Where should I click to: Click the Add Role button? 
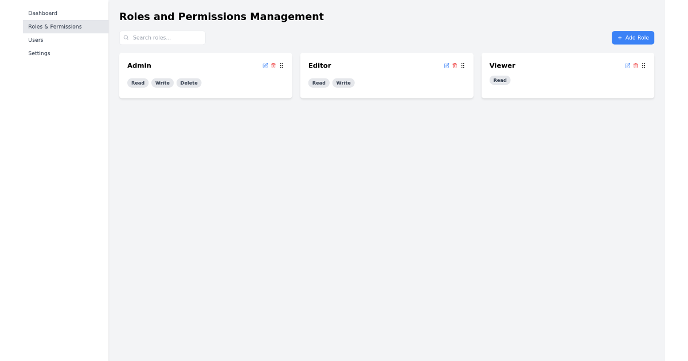click(x=632, y=37)
